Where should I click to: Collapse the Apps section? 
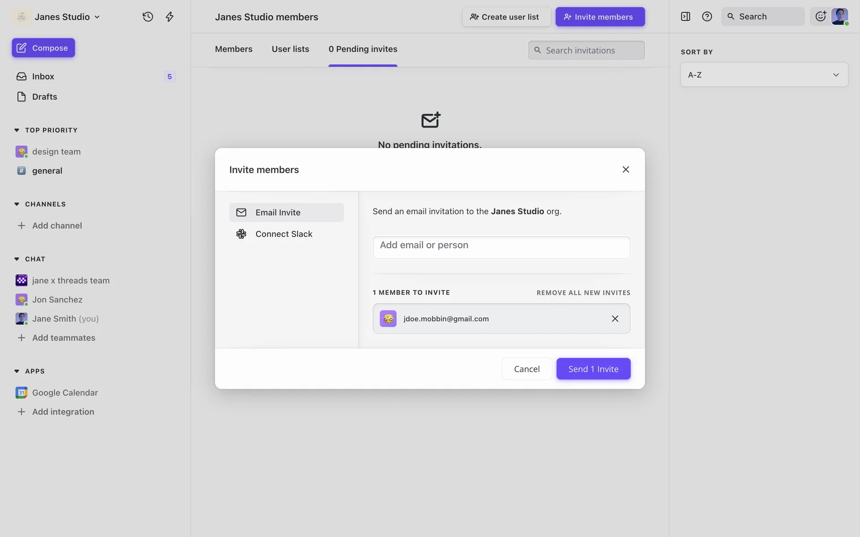(x=17, y=371)
